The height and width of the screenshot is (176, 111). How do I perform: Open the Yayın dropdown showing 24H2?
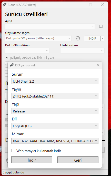(55, 96)
